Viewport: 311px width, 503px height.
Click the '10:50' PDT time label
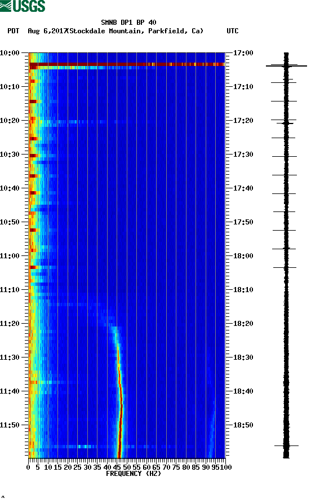click(10, 222)
